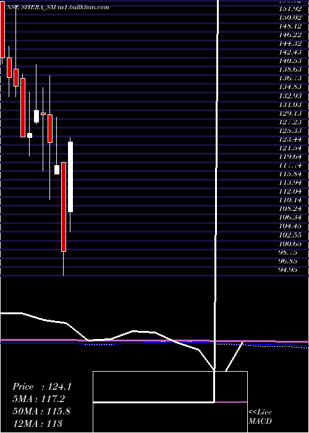This screenshot has height=433, width=309.
Task: Click the 132.93 price axis label
Action: coord(290,96)
